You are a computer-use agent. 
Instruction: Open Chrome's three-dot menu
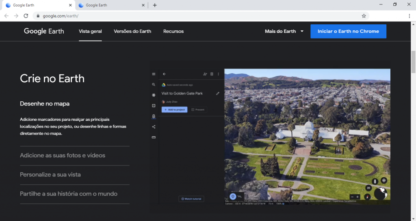click(x=409, y=16)
